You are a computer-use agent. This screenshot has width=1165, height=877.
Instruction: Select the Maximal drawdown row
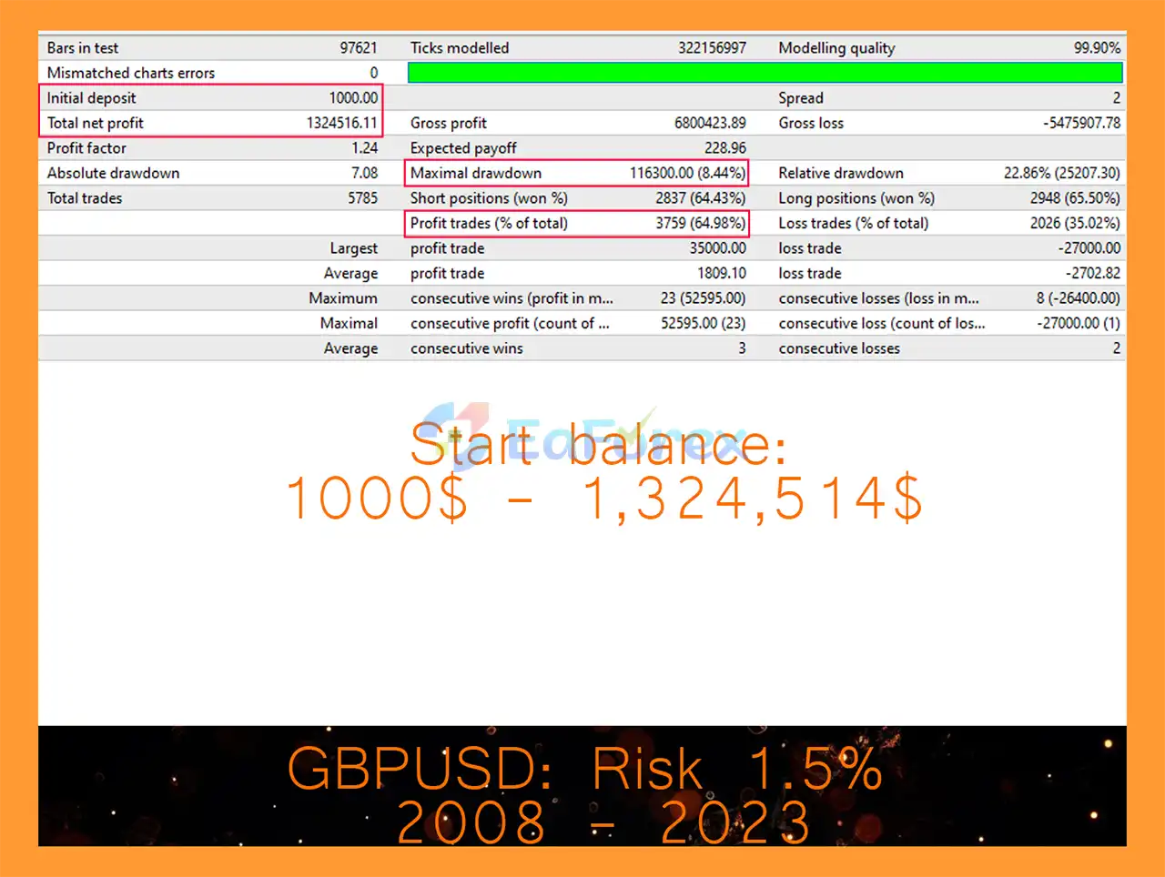(577, 173)
